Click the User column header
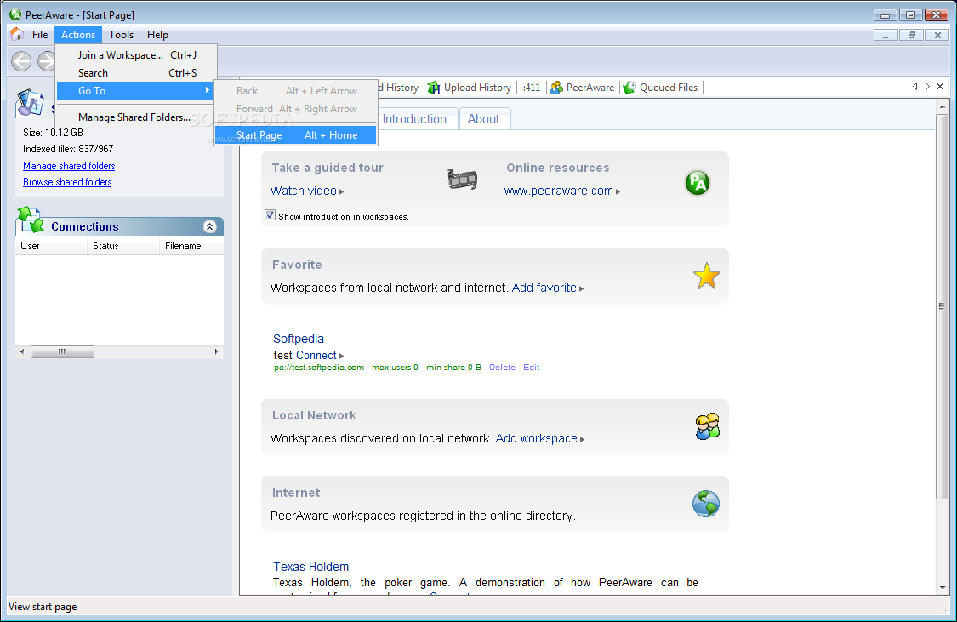The height and width of the screenshot is (622, 957). click(51, 246)
